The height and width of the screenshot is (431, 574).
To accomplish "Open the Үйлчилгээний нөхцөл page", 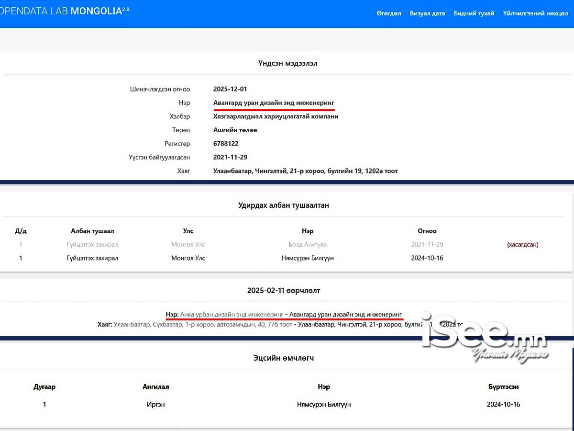I will tap(535, 13).
